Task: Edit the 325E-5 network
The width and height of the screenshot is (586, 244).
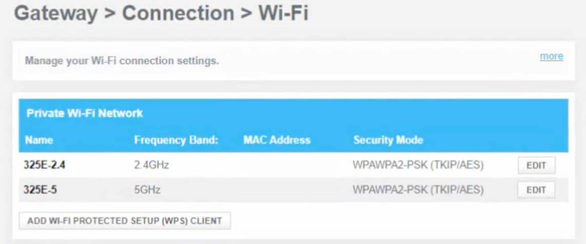Action: click(536, 190)
